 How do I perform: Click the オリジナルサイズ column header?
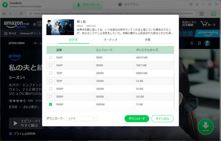(154, 50)
